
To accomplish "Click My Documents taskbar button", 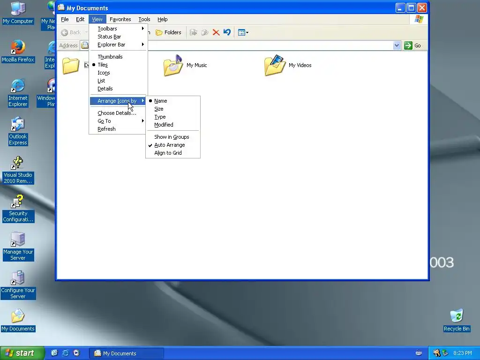I will click(x=127, y=353).
